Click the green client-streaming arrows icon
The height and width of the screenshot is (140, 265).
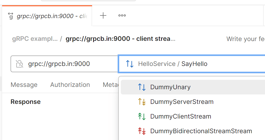[x=142, y=116]
